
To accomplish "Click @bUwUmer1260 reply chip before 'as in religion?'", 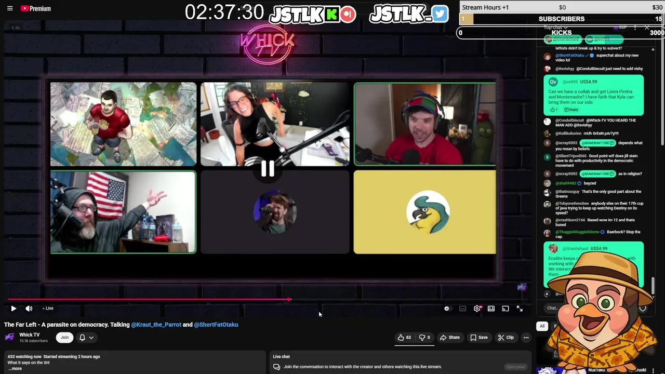I will (598, 173).
